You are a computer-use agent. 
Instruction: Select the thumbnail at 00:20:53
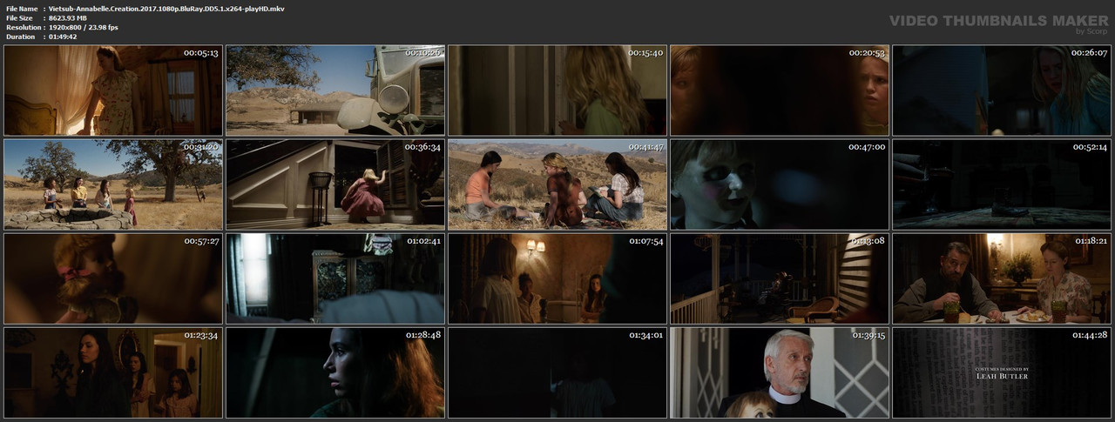point(780,90)
